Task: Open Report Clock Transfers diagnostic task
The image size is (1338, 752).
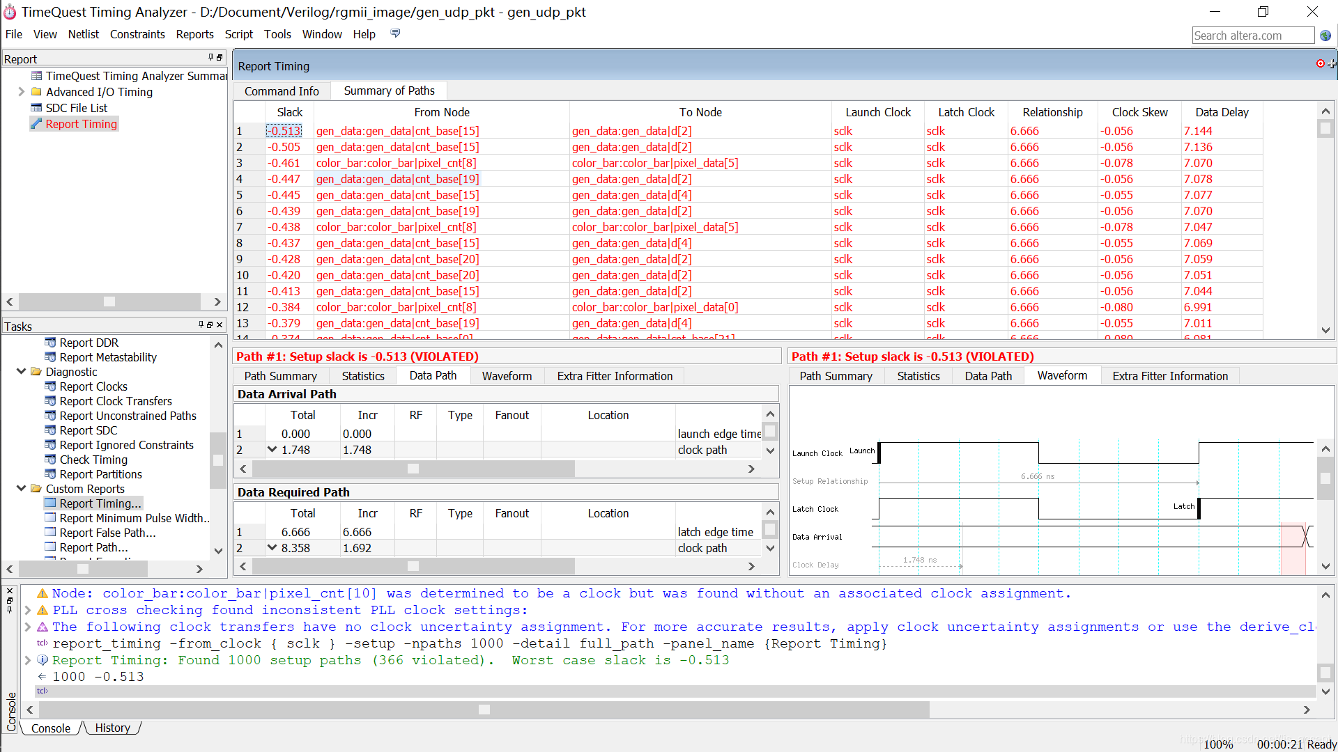Action: 116,401
